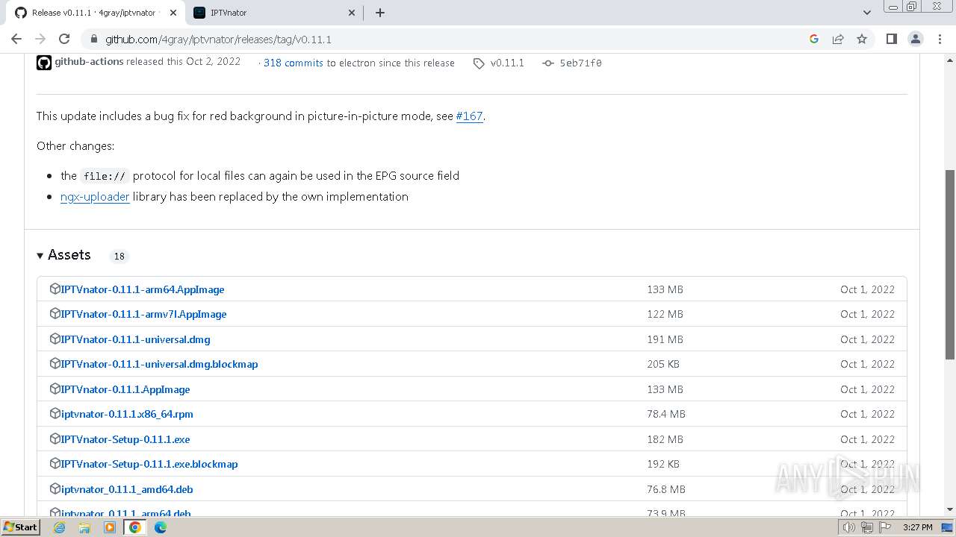Click package icon beside Setup-0.11.1.exe

tap(55, 439)
